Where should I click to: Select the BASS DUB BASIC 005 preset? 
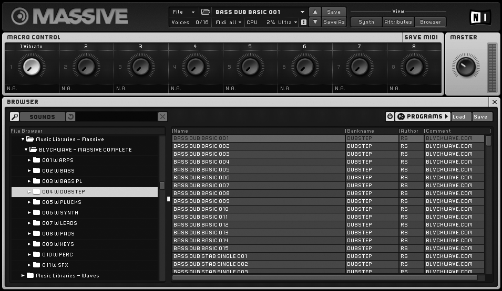coord(258,170)
